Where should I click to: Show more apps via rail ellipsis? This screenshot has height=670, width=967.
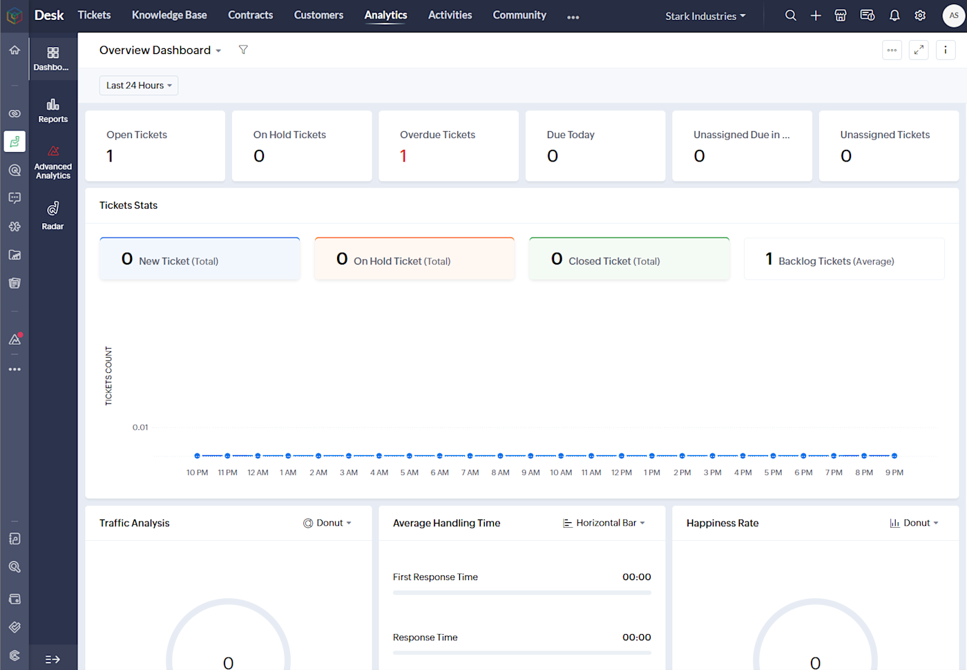tap(15, 370)
